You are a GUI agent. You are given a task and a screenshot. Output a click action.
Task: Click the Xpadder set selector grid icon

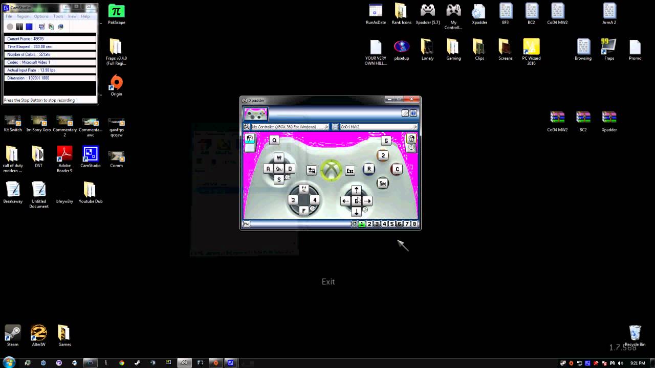(x=354, y=224)
